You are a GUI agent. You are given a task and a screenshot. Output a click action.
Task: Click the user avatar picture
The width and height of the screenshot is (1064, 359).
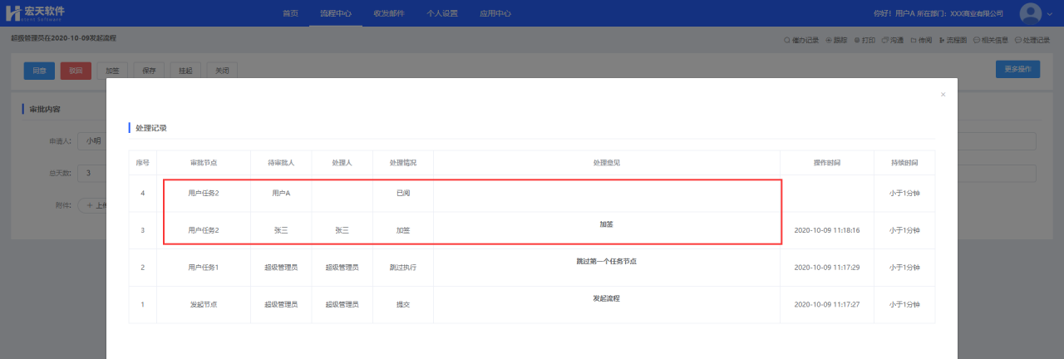tap(1031, 13)
